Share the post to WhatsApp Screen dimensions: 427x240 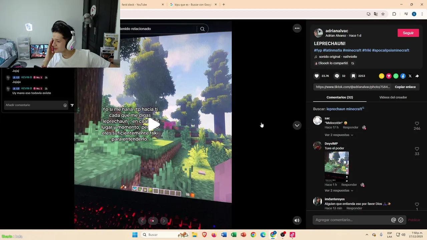point(396,76)
